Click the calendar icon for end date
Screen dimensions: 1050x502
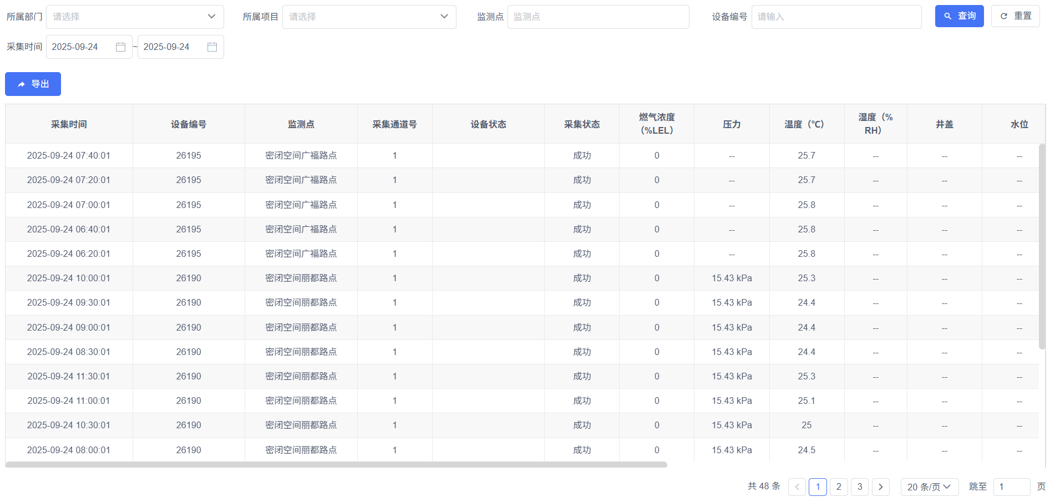tap(211, 47)
